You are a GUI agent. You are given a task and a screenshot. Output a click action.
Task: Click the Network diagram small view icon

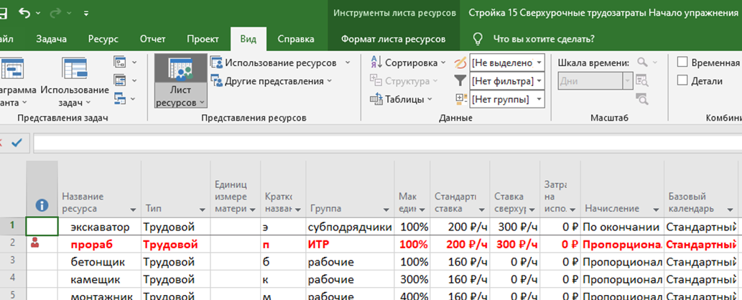click(x=119, y=62)
